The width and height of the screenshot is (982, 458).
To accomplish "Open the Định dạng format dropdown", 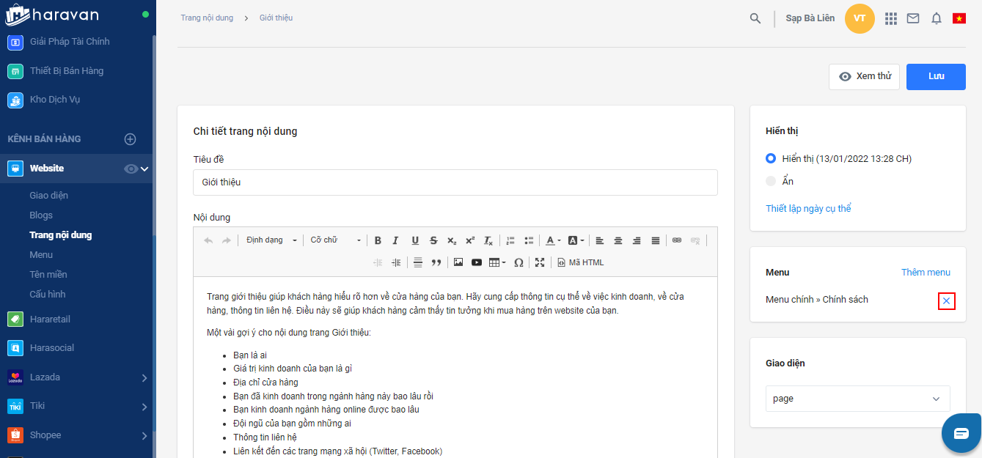I will [x=271, y=240].
